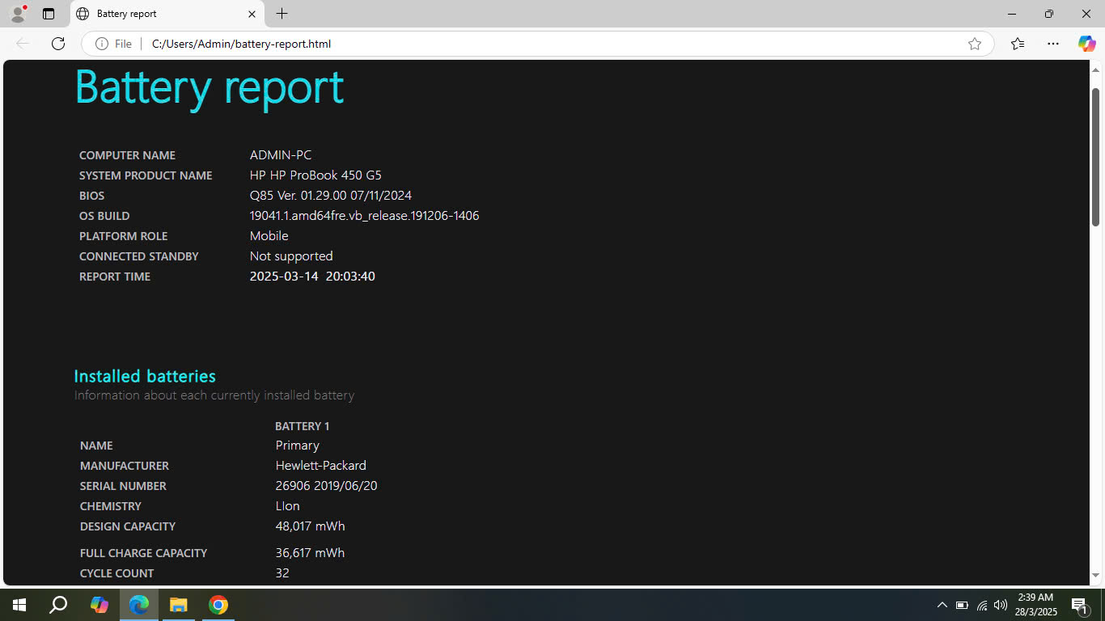Screen dimensions: 1105x621
Task: View site information File icon
Action: tap(113, 44)
